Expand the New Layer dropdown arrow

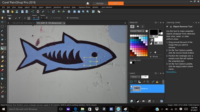click(134, 101)
